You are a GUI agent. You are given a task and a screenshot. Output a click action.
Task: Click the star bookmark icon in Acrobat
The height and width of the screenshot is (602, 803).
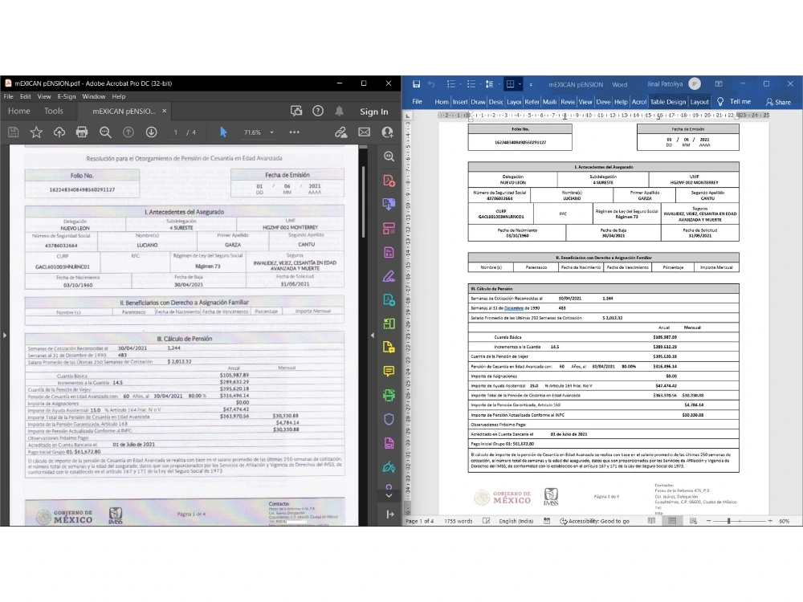(36, 132)
